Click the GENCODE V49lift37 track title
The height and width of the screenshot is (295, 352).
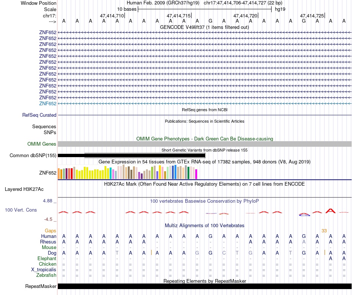(205, 27)
